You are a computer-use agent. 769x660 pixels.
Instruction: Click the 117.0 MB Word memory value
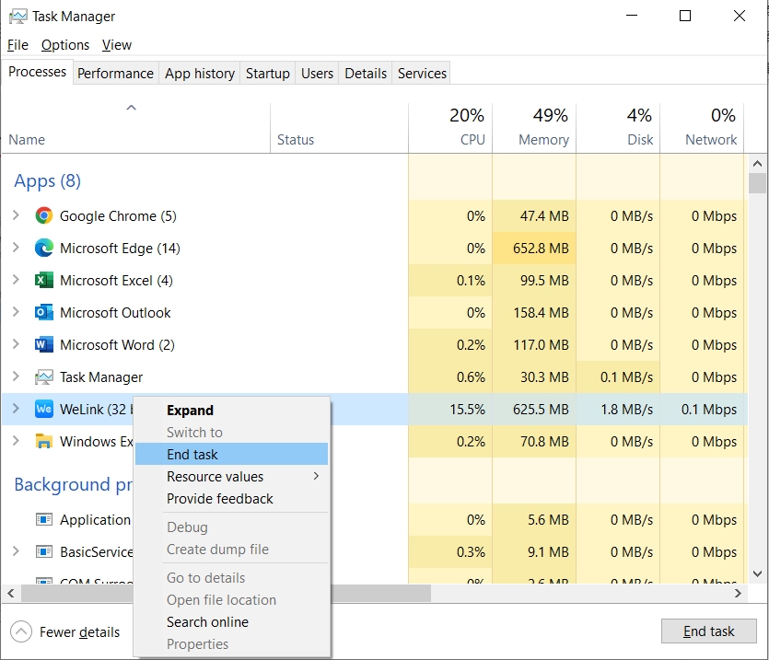(x=541, y=344)
